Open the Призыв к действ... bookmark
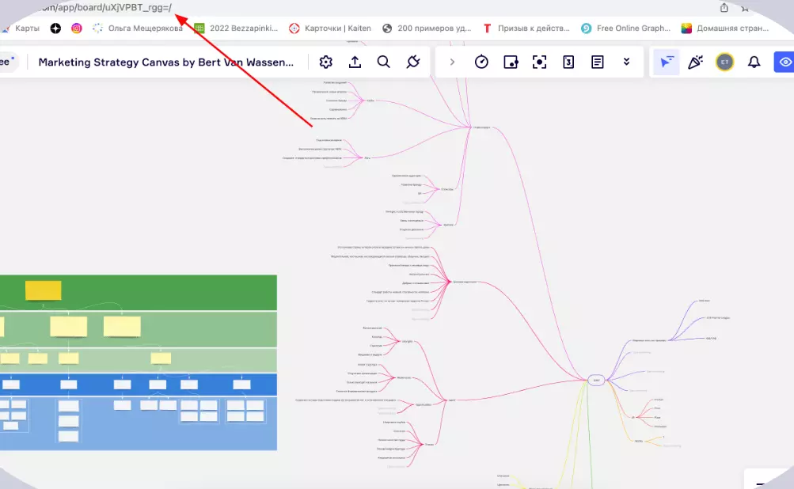The height and width of the screenshot is (489, 794). tap(526, 28)
